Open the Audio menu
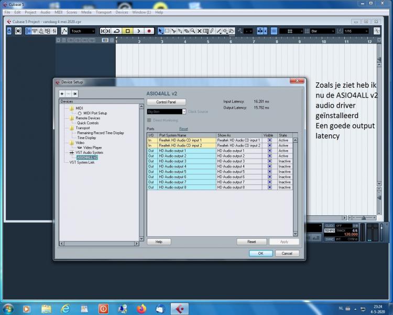This screenshot has width=393, height=315. [x=46, y=12]
